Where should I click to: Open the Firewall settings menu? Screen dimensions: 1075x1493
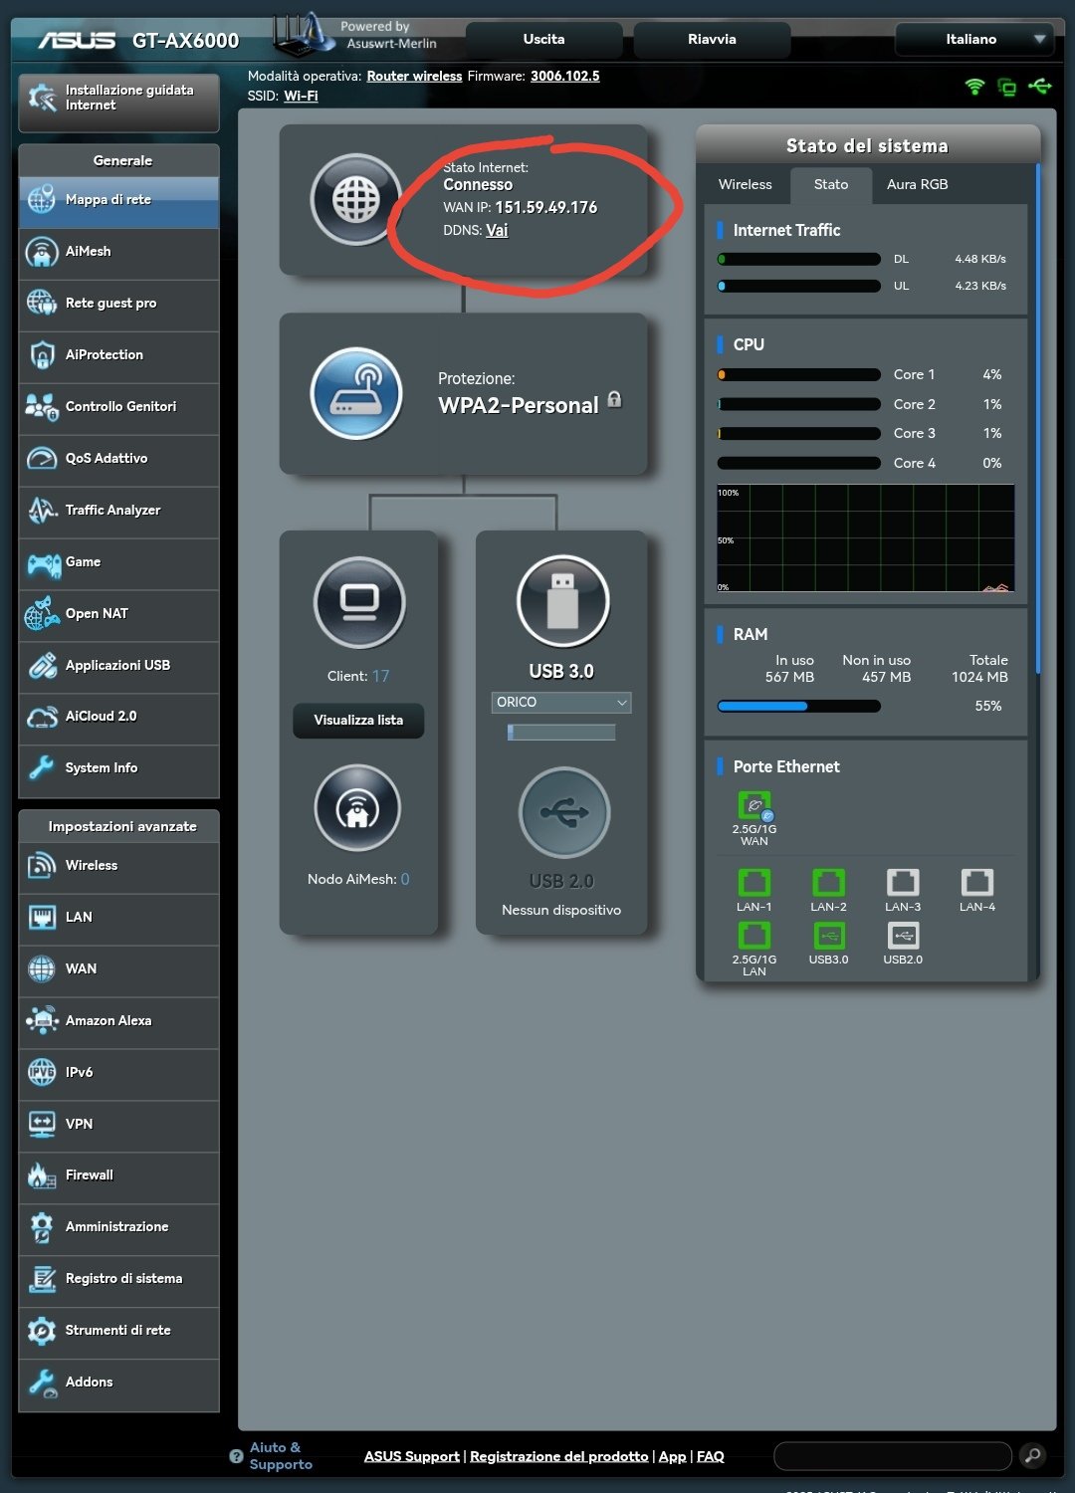tap(90, 1175)
